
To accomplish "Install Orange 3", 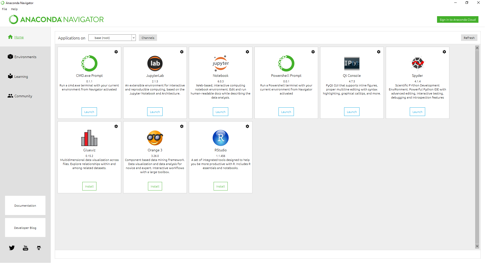I will (155, 186).
